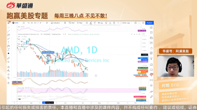197x110 pixels.
Task: Lock the selected drawing
Action: [x=110, y=23]
